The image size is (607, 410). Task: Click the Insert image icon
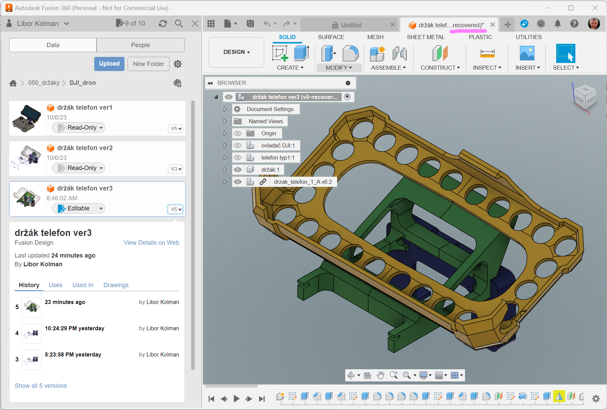point(527,54)
